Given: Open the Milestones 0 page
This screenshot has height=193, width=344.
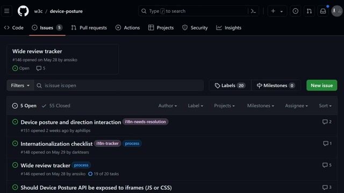Looking at the screenshot, I should click(276, 86).
